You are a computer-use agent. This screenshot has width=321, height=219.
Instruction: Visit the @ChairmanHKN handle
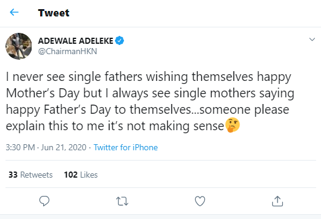click(67, 51)
